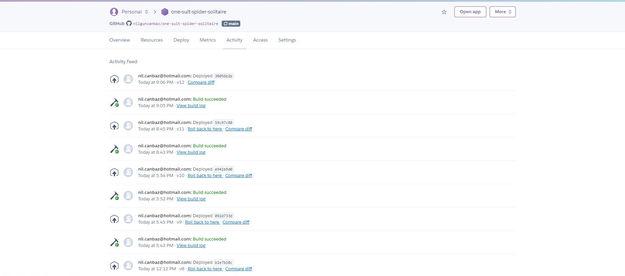The height and width of the screenshot is (276, 625).
Task: Click the favorite star icon
Action: click(x=444, y=12)
